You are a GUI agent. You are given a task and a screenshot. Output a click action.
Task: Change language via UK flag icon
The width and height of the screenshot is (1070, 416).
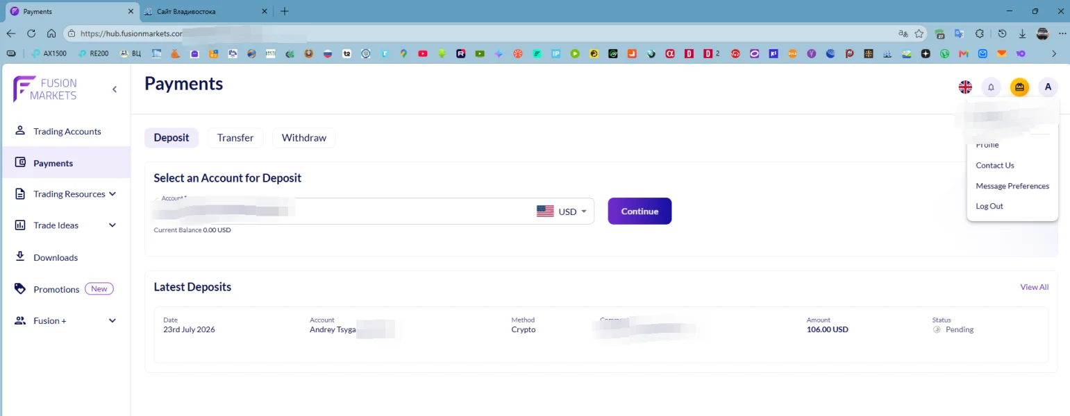coord(965,87)
